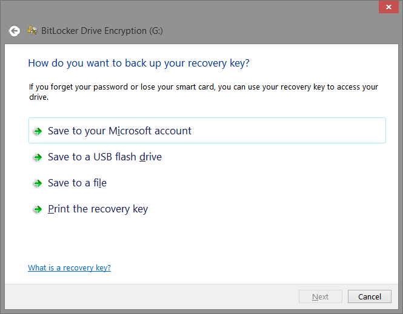This screenshot has width=403, height=314.
Task: Close the BitLocker wizard with the red X
Action: tap(388, 7)
